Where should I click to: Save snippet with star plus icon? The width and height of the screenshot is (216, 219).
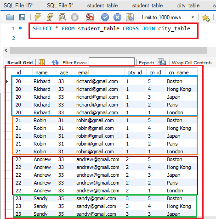click(205, 17)
